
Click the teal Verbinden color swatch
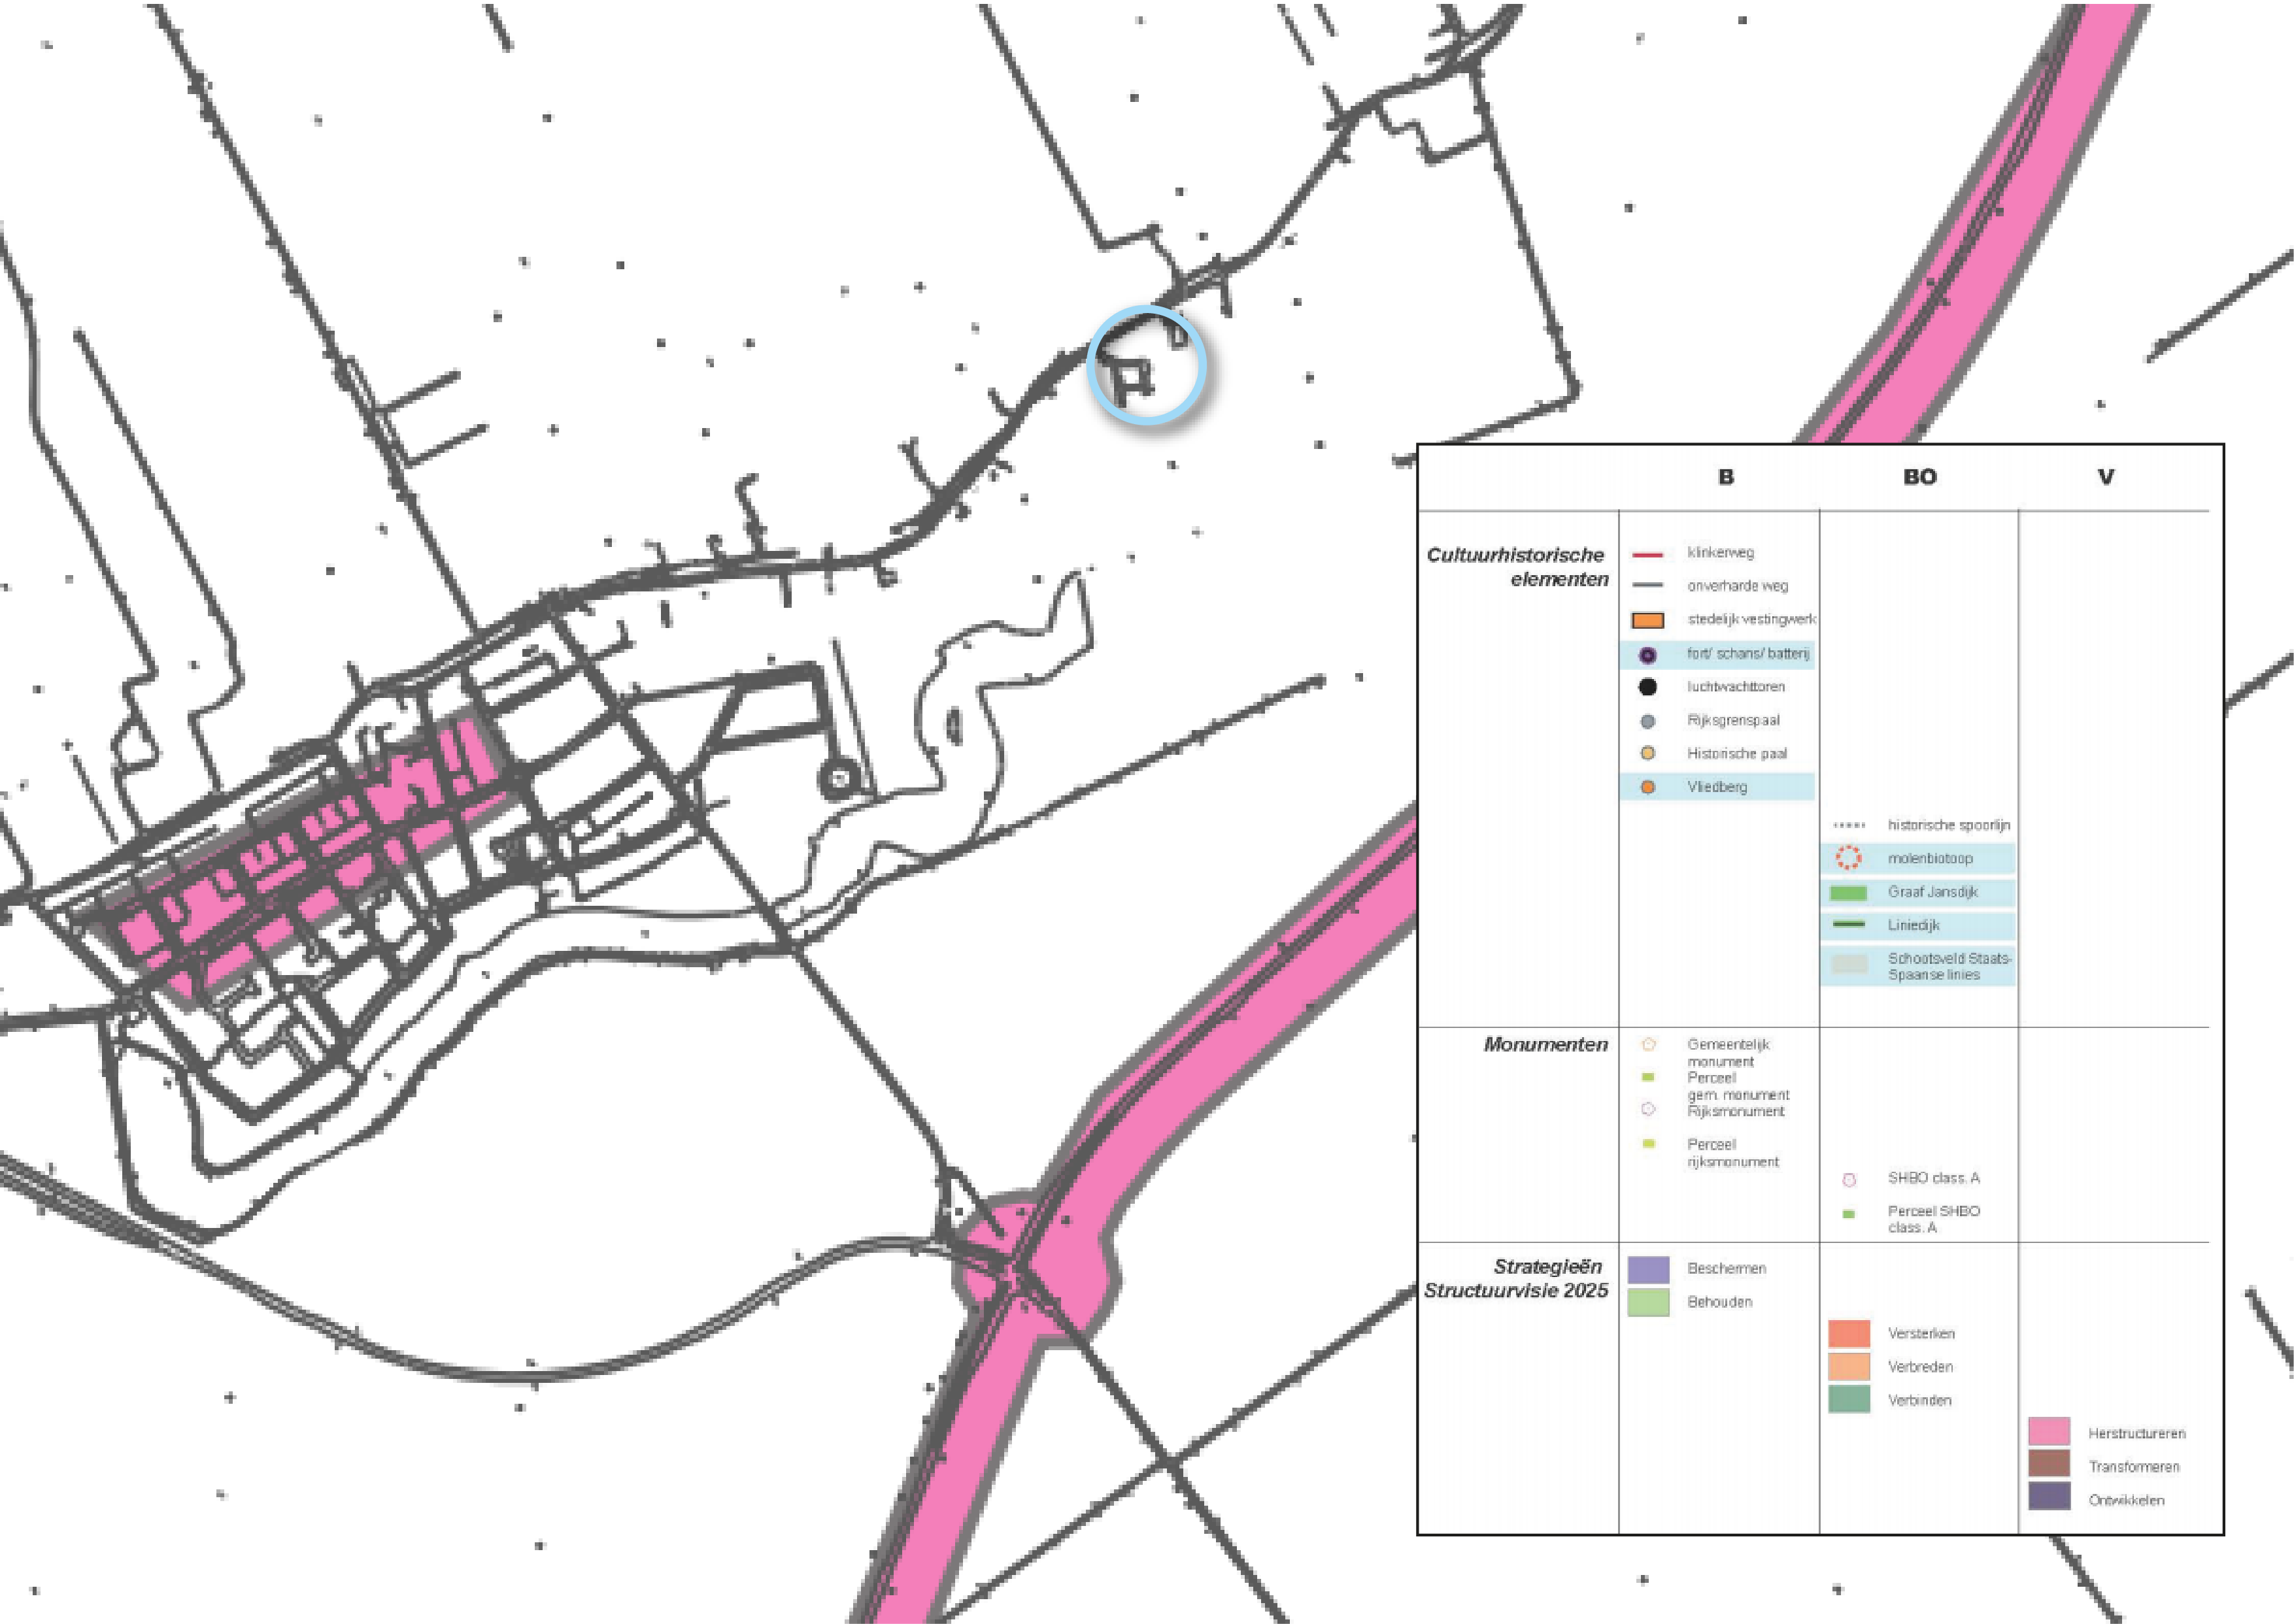coord(1849,1399)
